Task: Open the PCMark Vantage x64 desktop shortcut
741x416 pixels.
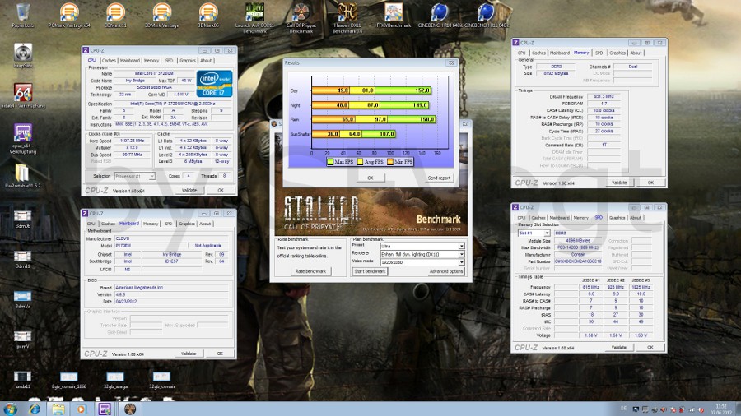Action: pyautogui.click(x=68, y=13)
